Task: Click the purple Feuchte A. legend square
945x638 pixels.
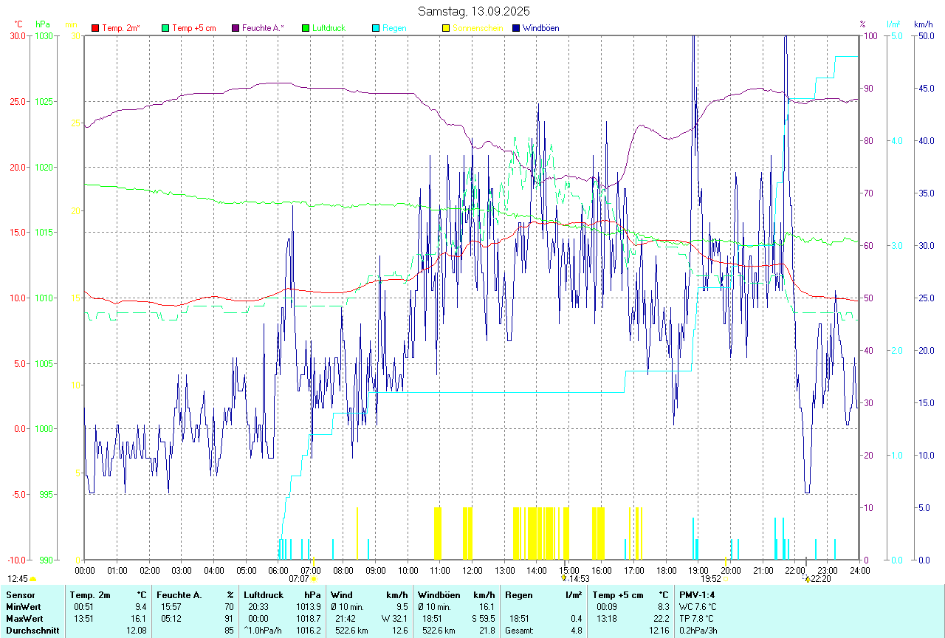Action: 236,28
